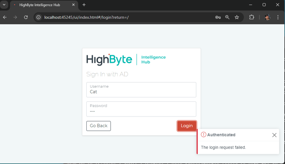Click the Go Back button
285x164 pixels.
(x=99, y=126)
